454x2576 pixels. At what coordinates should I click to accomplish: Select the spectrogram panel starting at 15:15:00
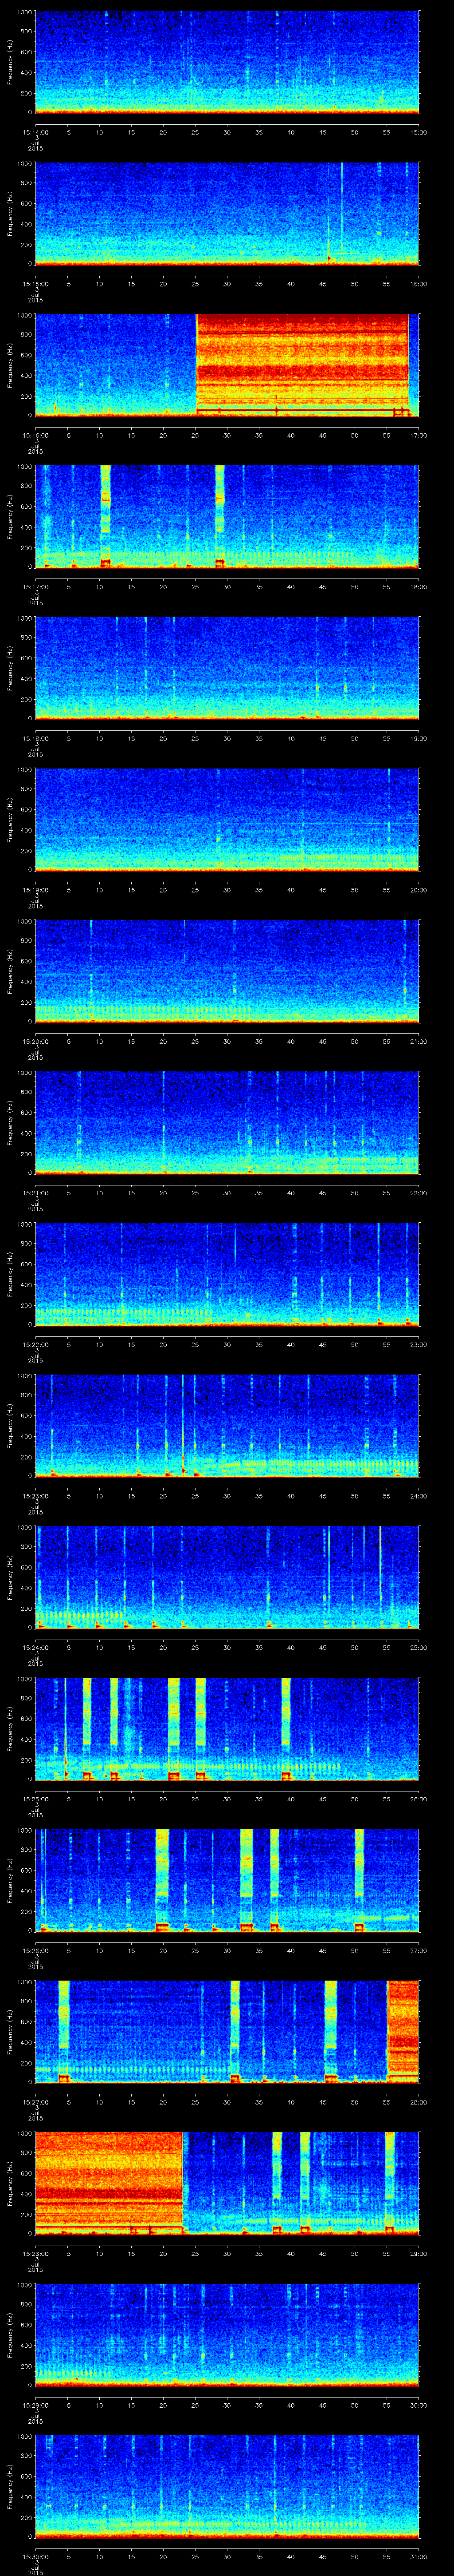coord(227,213)
